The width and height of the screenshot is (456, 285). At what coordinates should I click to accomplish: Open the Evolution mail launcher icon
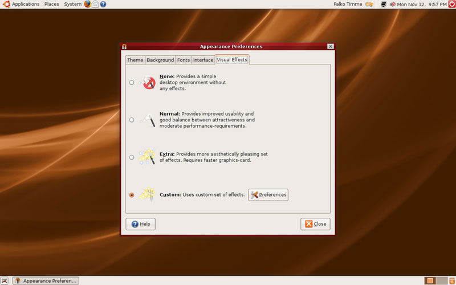[95, 4]
